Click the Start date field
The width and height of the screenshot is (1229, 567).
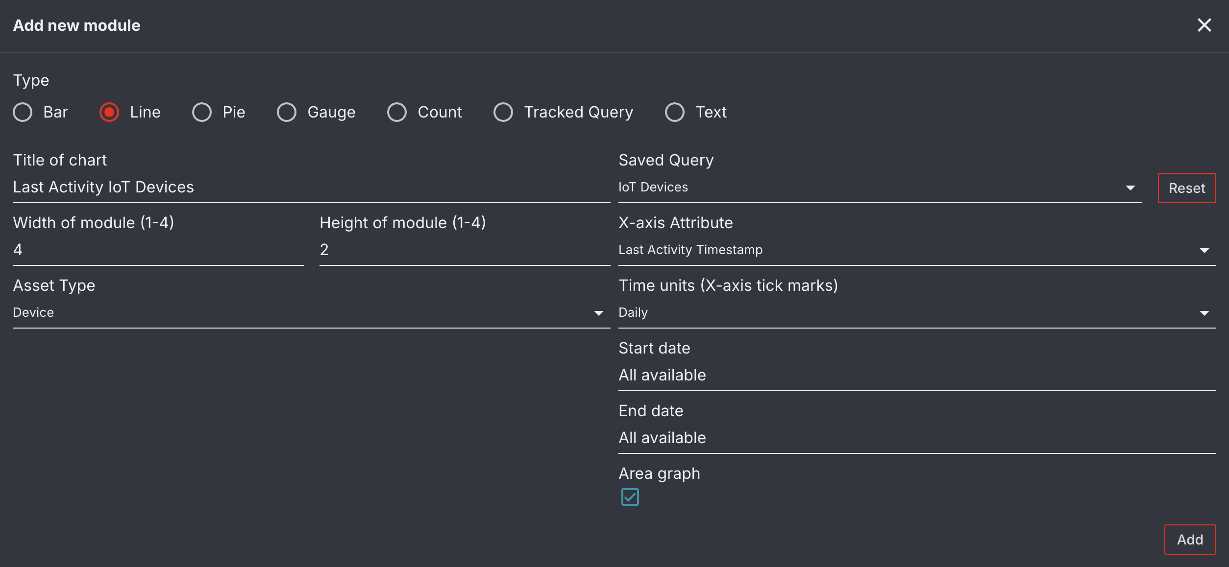[917, 376]
